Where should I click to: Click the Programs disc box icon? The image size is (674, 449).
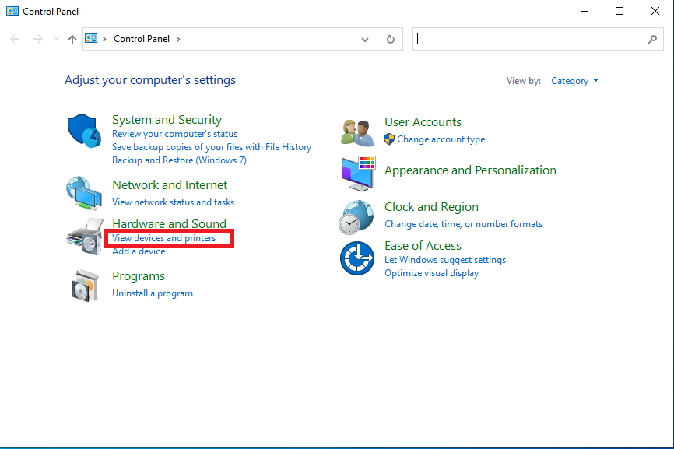tap(84, 285)
